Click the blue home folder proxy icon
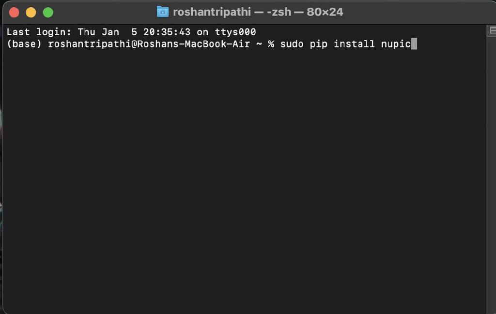The height and width of the screenshot is (314, 496). (x=163, y=12)
